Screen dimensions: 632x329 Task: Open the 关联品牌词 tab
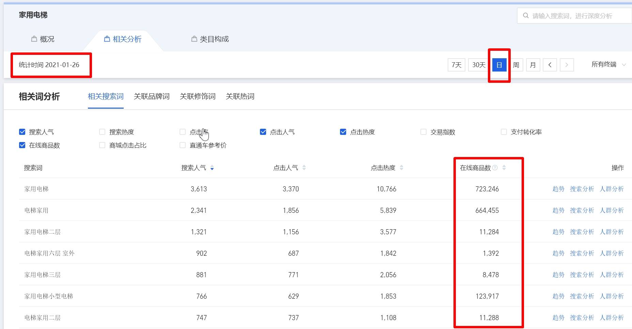152,96
